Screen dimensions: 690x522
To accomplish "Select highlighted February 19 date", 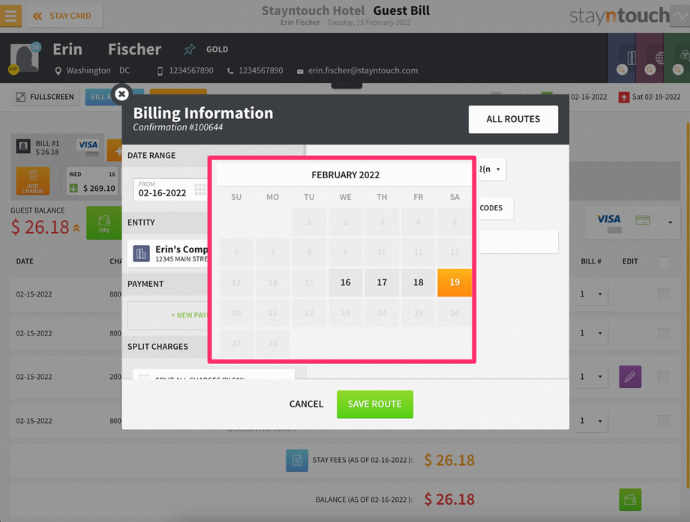I will point(454,282).
